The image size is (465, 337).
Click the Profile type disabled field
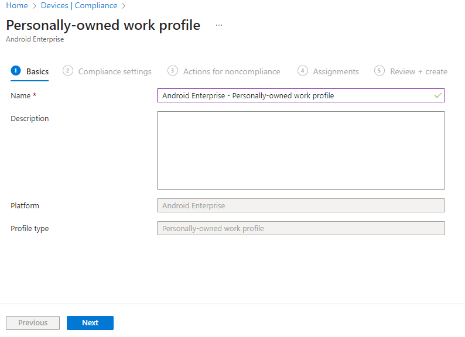300,228
